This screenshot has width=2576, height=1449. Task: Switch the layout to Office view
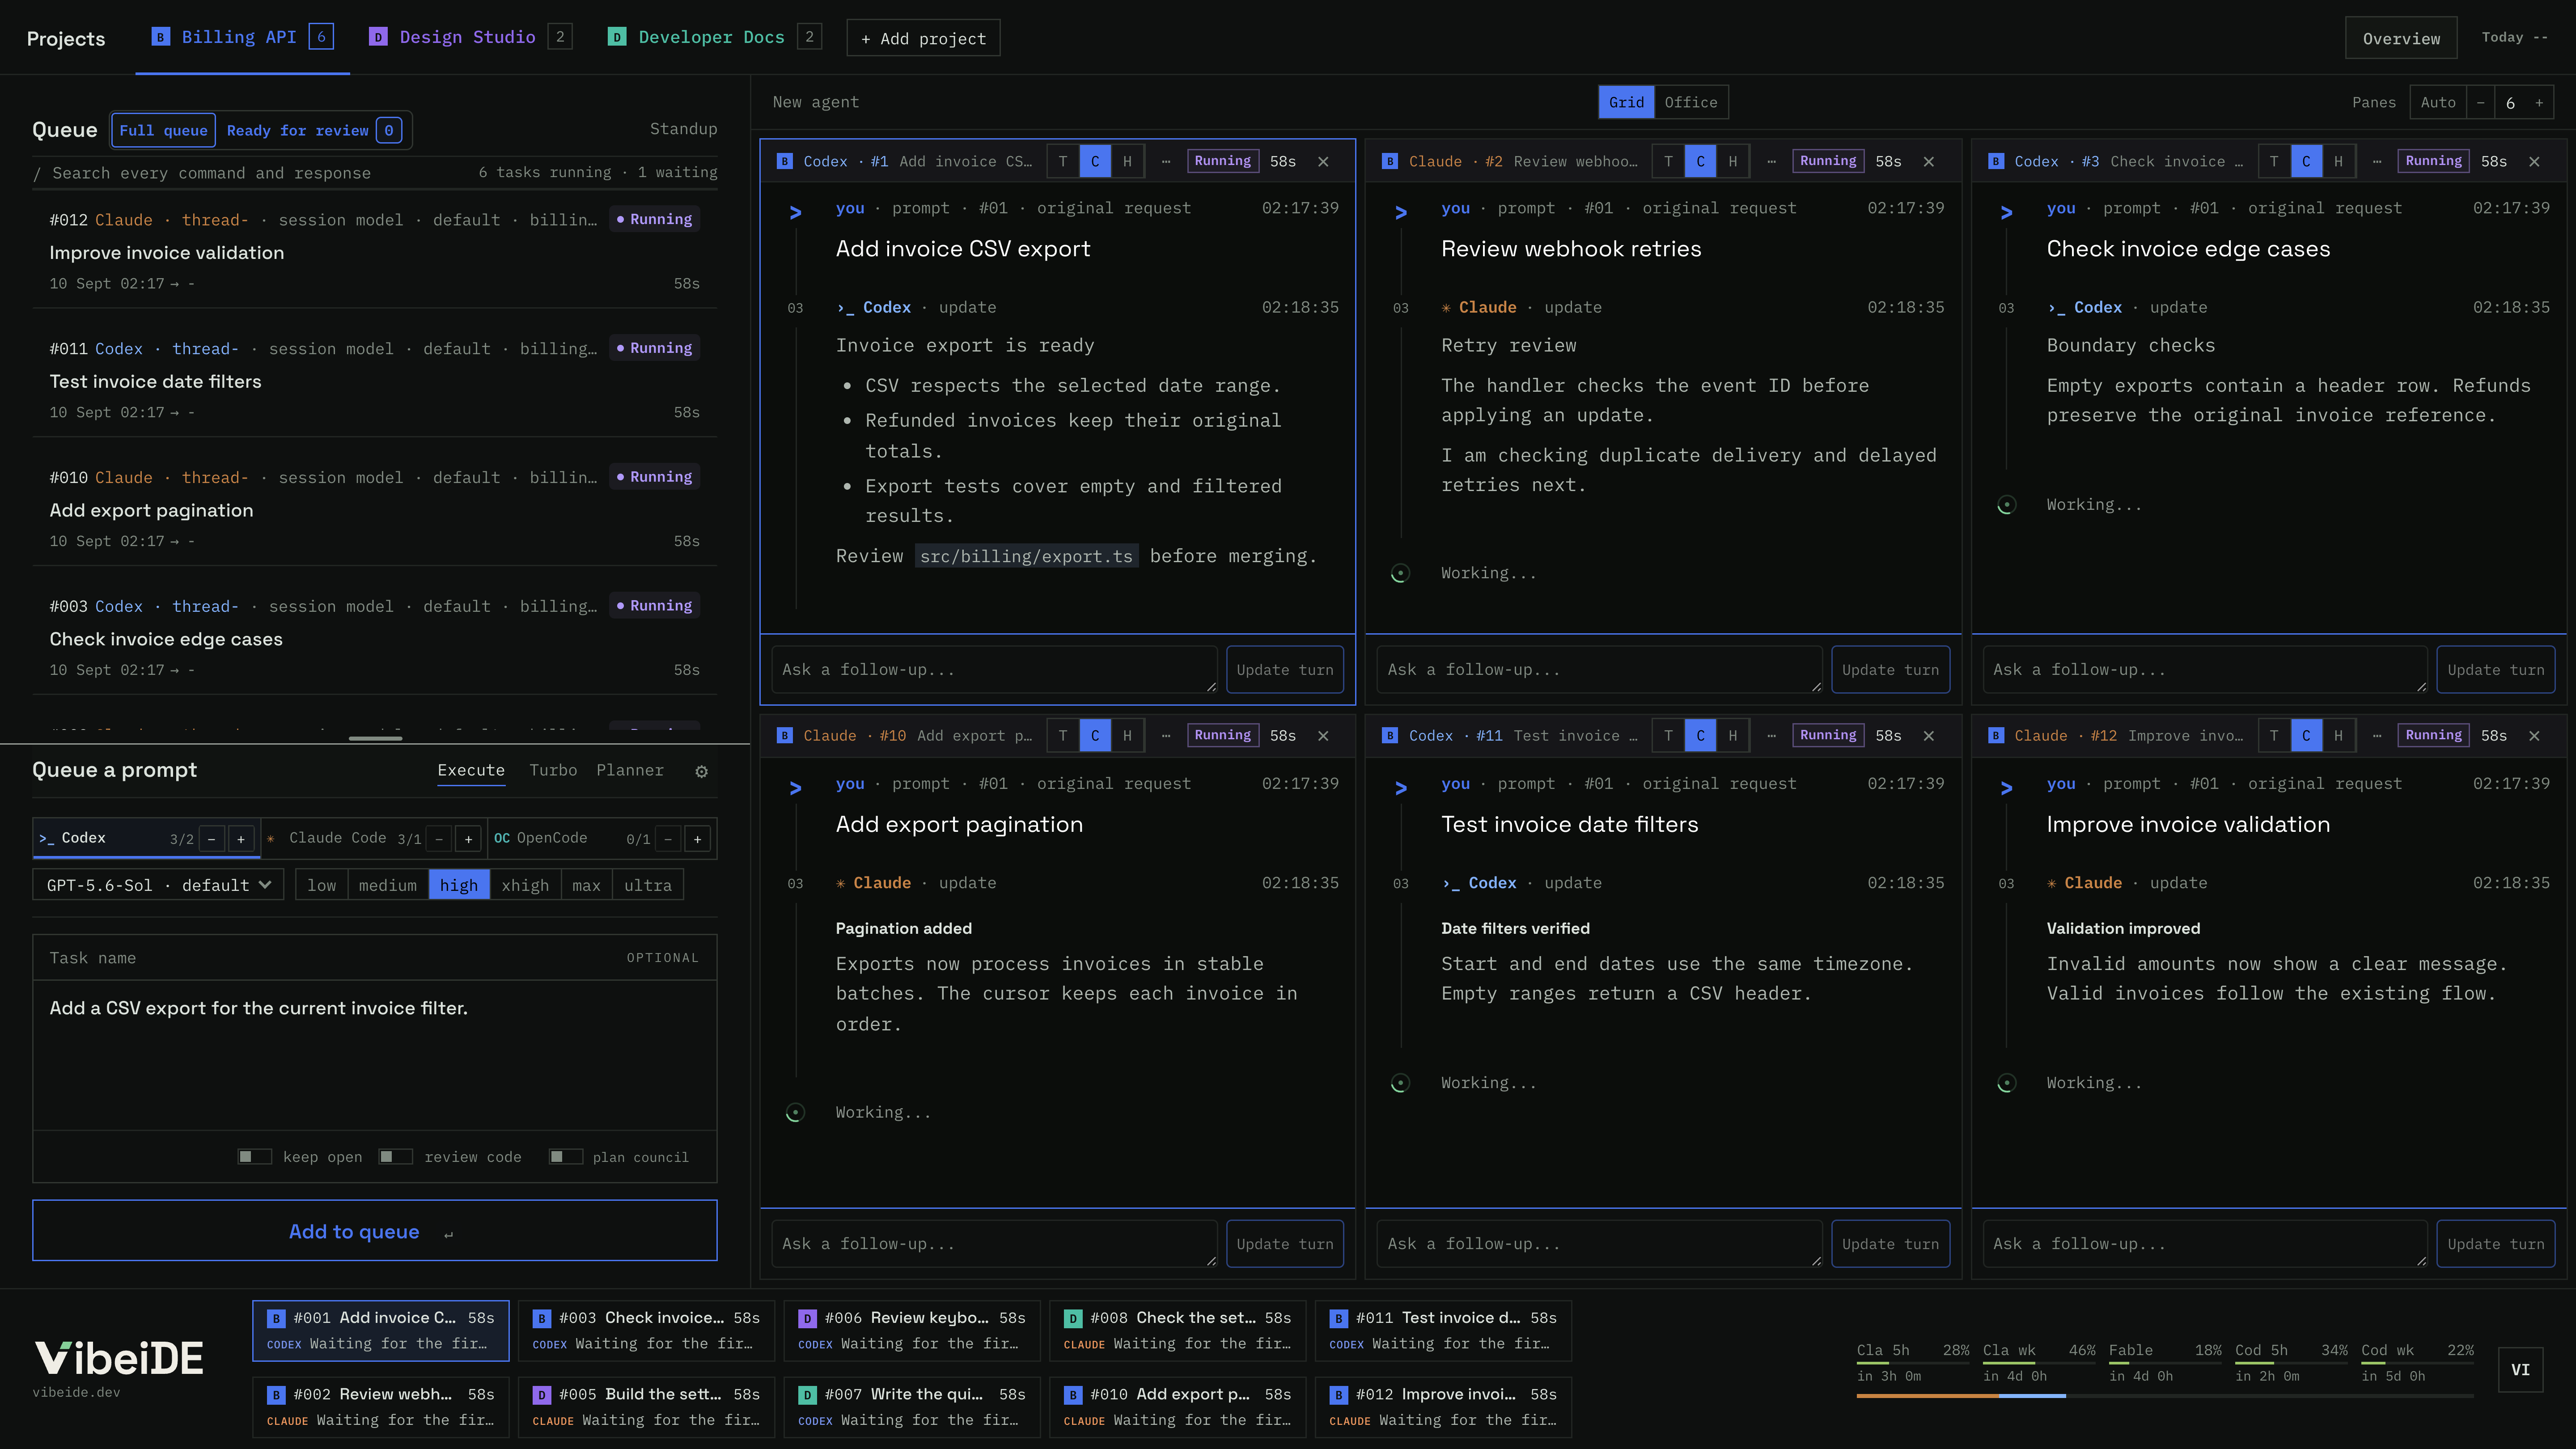coord(1691,102)
